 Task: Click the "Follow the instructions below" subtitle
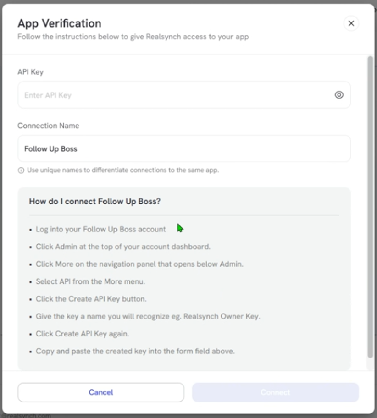pos(133,37)
